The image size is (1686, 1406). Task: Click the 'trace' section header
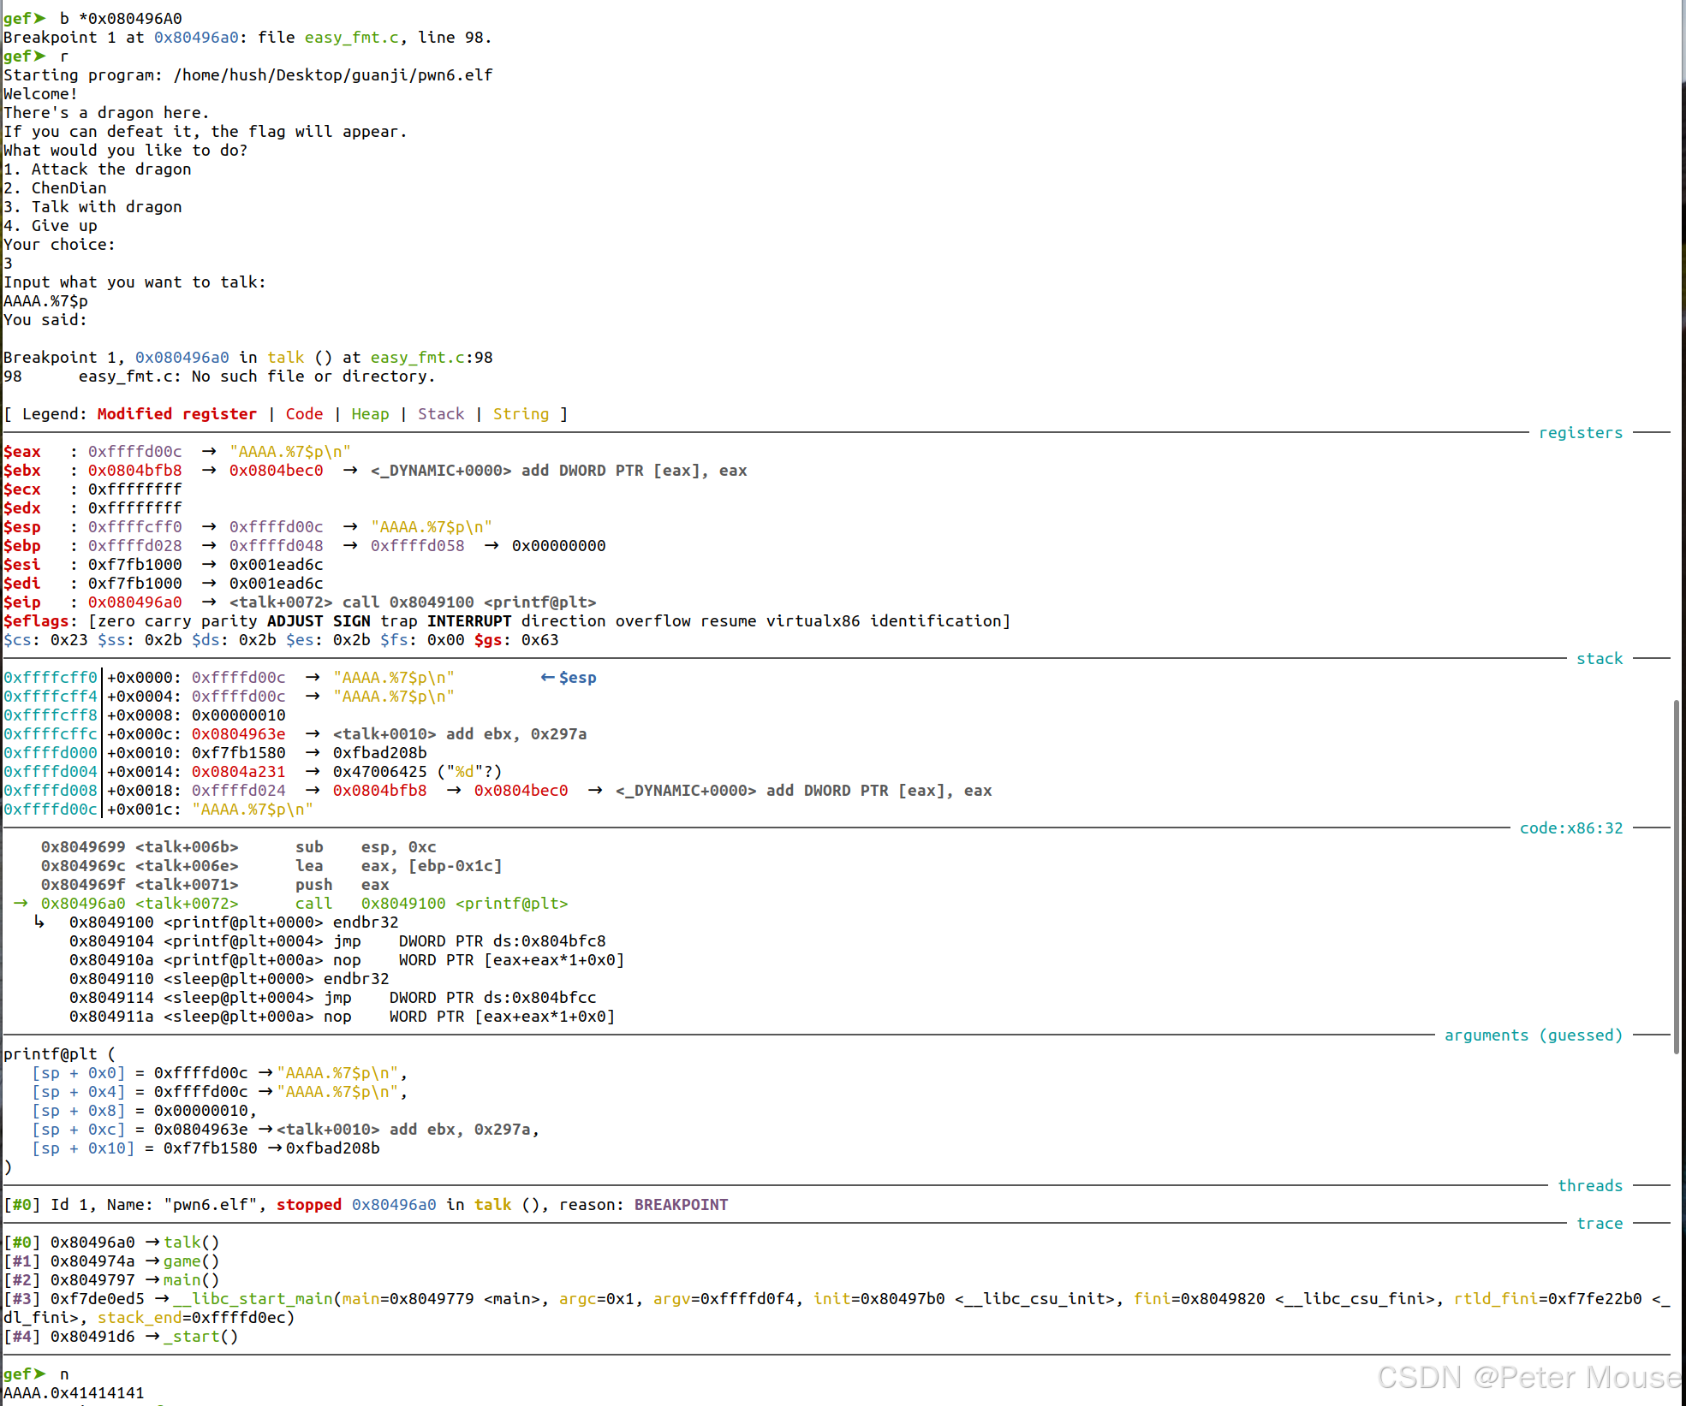[x=1599, y=1224]
